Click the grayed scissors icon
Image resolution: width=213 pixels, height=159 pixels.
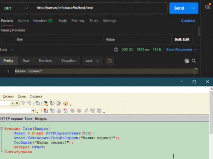tap(86, 111)
